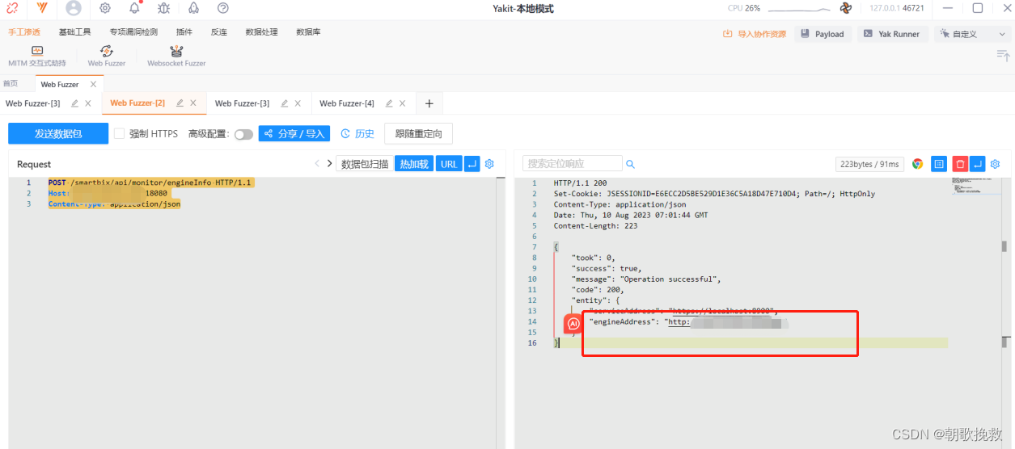The width and height of the screenshot is (1015, 449).
Task: Toggle line wrap in response panel
Action: [978, 164]
